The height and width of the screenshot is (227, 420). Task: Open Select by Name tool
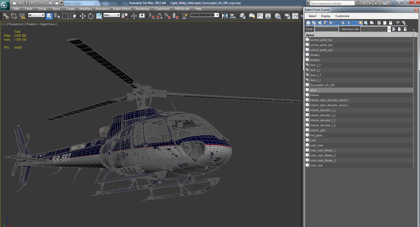(x=57, y=16)
